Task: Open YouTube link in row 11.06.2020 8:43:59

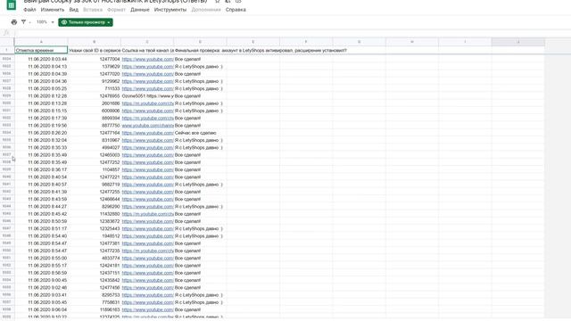Action: click(147, 199)
